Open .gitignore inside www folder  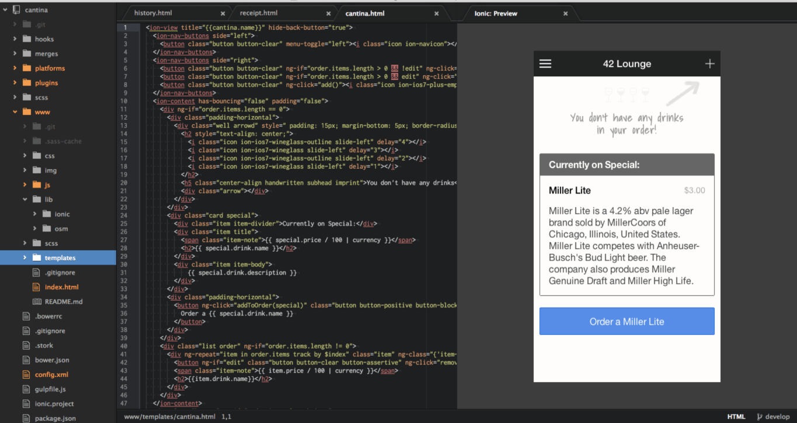tap(60, 272)
